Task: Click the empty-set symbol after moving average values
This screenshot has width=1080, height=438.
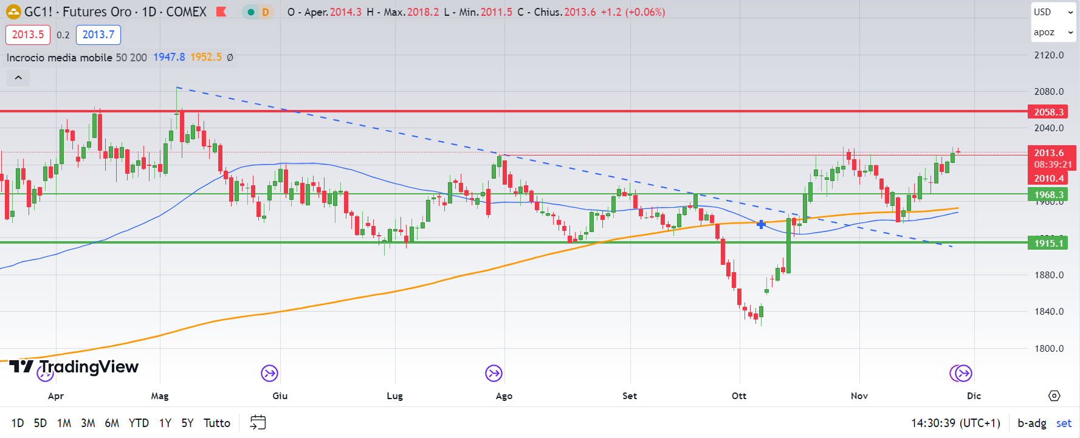Action: (230, 57)
